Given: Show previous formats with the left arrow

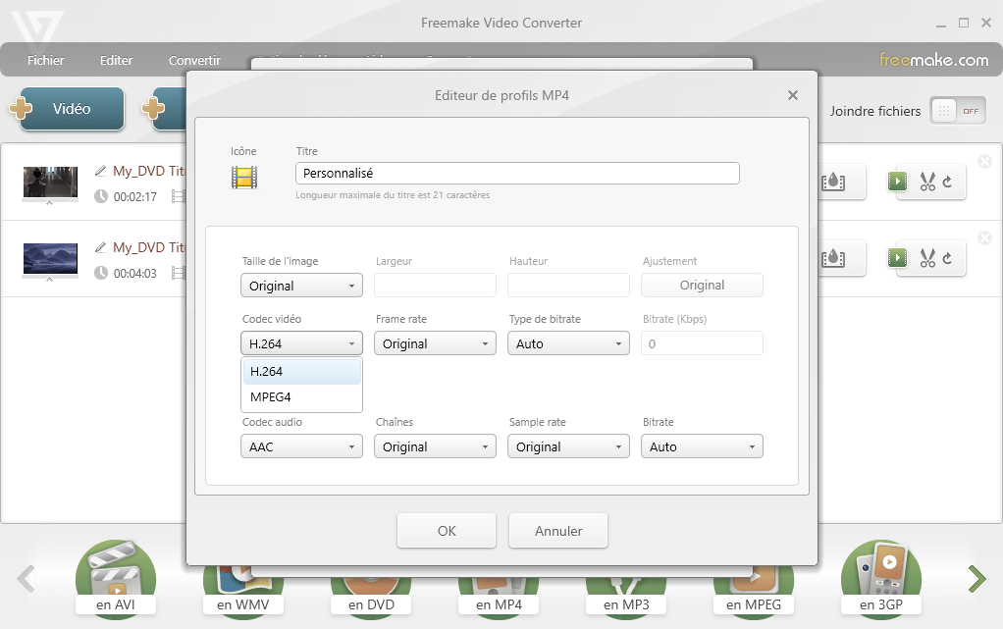Looking at the screenshot, I should click(26, 578).
